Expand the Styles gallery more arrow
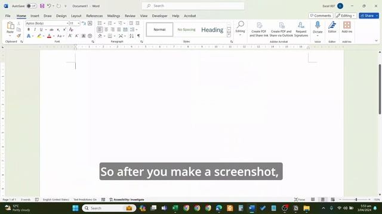This screenshot has width=382, height=214. pos(229,35)
